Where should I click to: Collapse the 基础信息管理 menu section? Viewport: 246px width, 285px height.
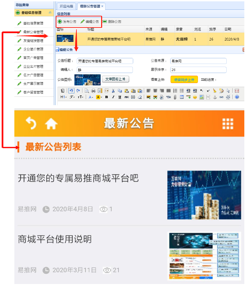(50, 13)
